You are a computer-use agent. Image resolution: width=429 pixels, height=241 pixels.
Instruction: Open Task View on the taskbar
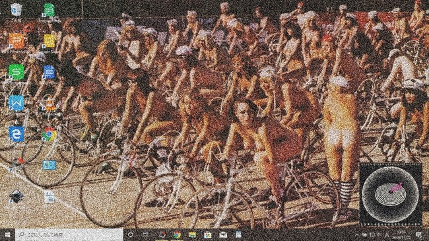(x=146, y=234)
